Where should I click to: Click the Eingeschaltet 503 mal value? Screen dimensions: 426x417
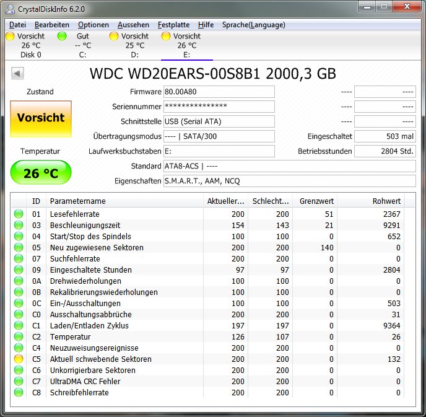385,136
